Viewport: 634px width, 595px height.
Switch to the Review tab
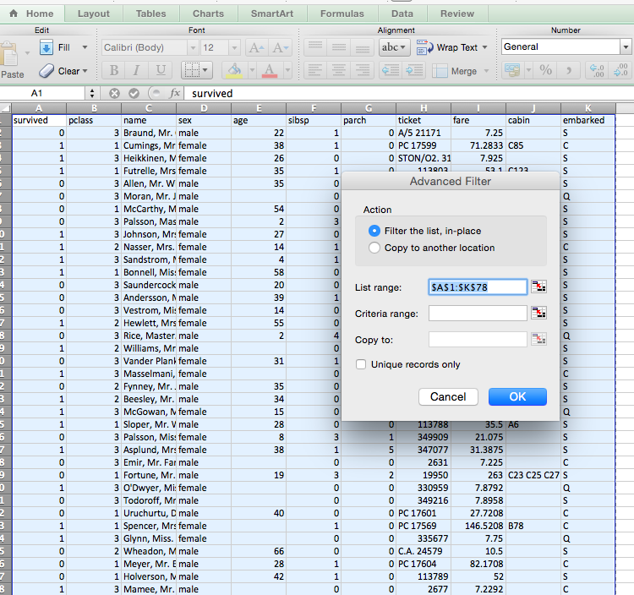pyautogui.click(x=456, y=14)
